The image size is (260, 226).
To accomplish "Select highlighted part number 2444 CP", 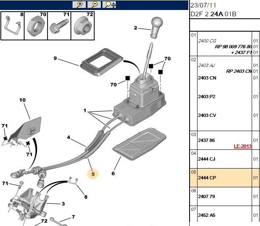I will [x=207, y=178].
